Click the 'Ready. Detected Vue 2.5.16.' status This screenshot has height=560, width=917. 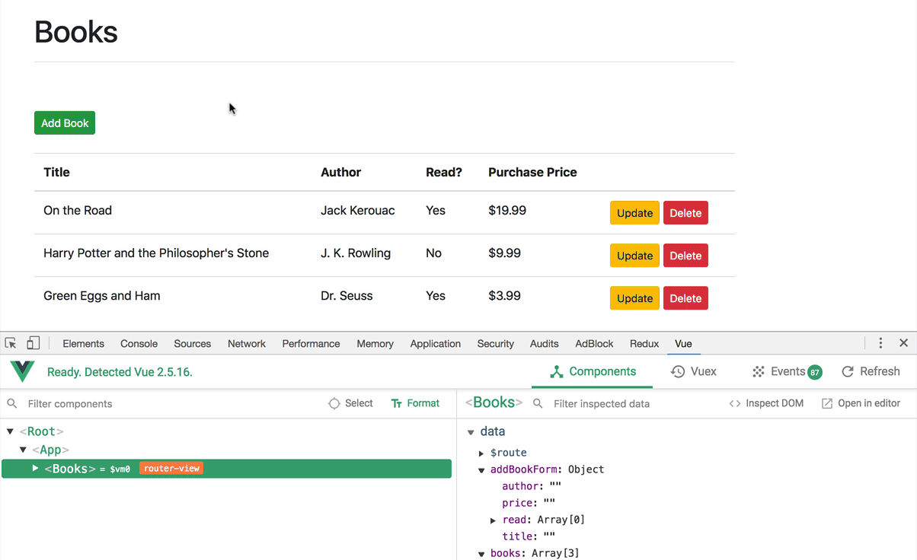[120, 372]
